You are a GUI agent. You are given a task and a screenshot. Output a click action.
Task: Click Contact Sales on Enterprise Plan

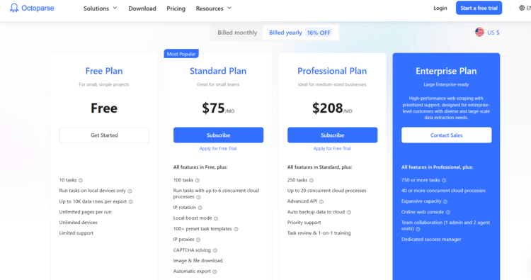tap(447, 135)
